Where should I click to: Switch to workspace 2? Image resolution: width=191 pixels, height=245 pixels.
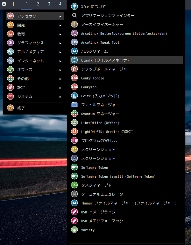(x=38, y=4)
